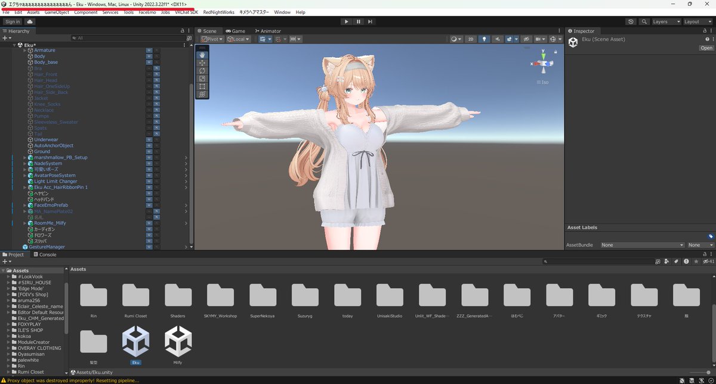
Task: Switch to the Game tab
Action: 236,31
